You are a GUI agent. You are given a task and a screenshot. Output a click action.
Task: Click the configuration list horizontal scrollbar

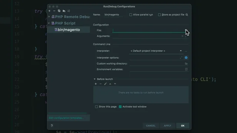point(67,113)
